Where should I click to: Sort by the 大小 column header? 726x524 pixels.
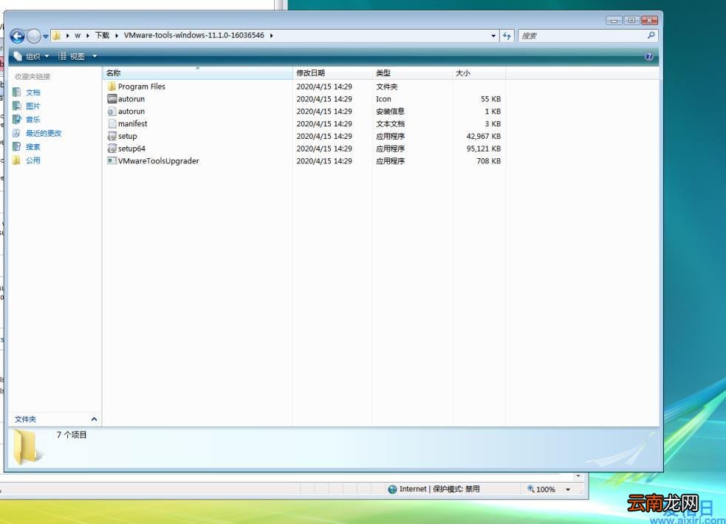click(479, 73)
